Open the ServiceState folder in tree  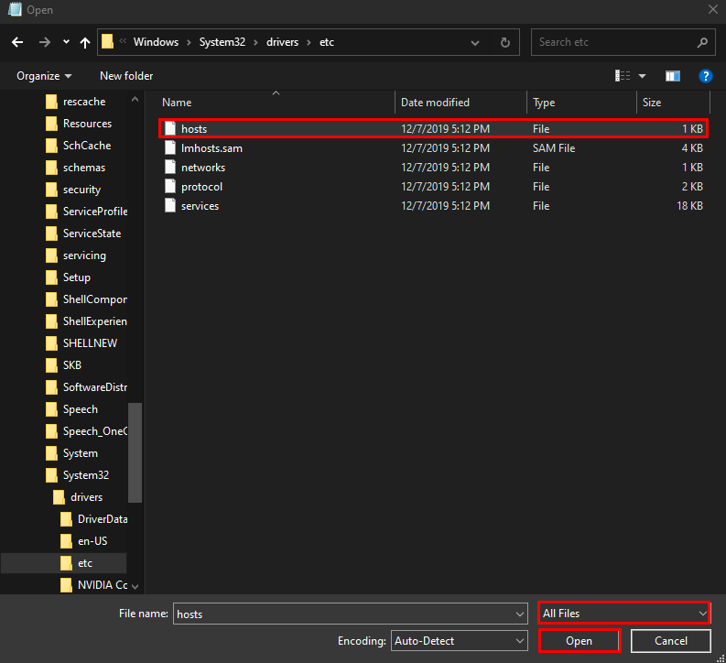tap(92, 234)
